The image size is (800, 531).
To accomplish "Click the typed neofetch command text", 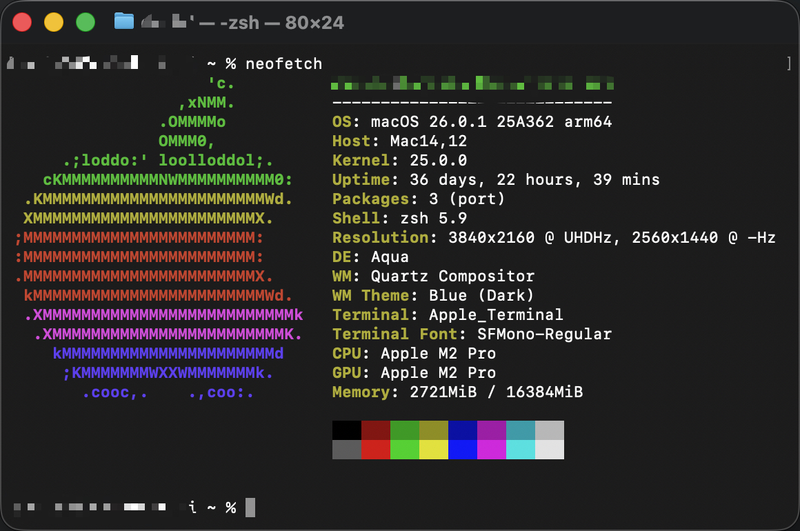I will click(x=283, y=64).
